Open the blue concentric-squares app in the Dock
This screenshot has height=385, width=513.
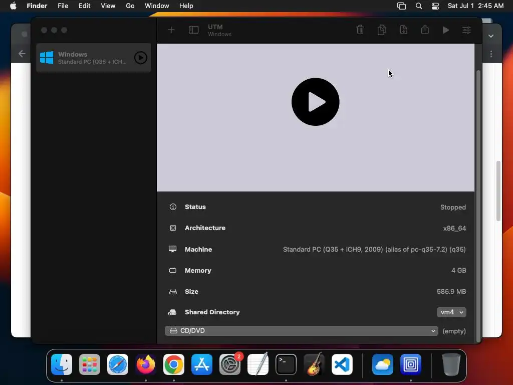point(411,364)
